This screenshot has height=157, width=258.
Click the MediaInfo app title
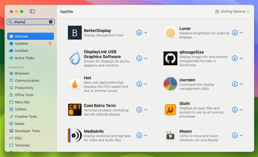(x=94, y=131)
